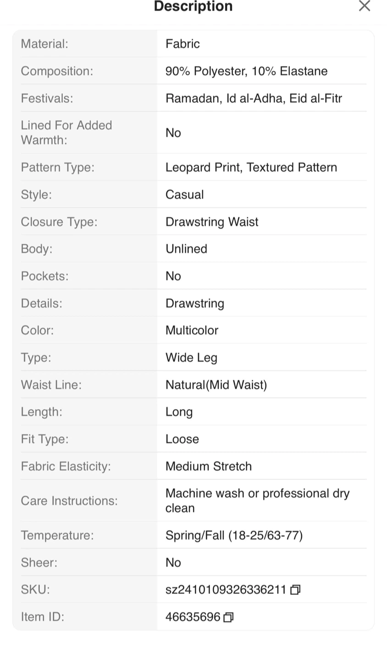
Task: Select the SKU value sz2410109326336211
Action: [x=226, y=590]
